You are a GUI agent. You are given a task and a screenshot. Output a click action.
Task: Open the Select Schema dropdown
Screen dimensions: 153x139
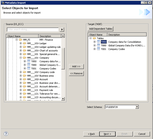point(137,107)
